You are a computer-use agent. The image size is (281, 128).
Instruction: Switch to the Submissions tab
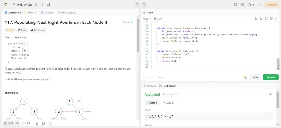coord(67,13)
